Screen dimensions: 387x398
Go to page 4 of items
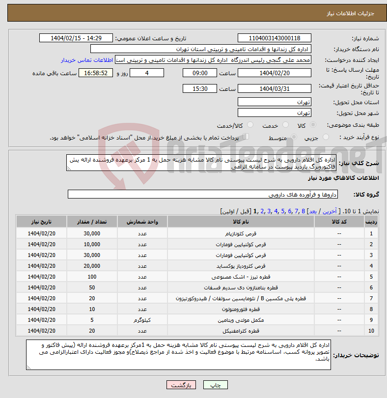(x=276, y=211)
